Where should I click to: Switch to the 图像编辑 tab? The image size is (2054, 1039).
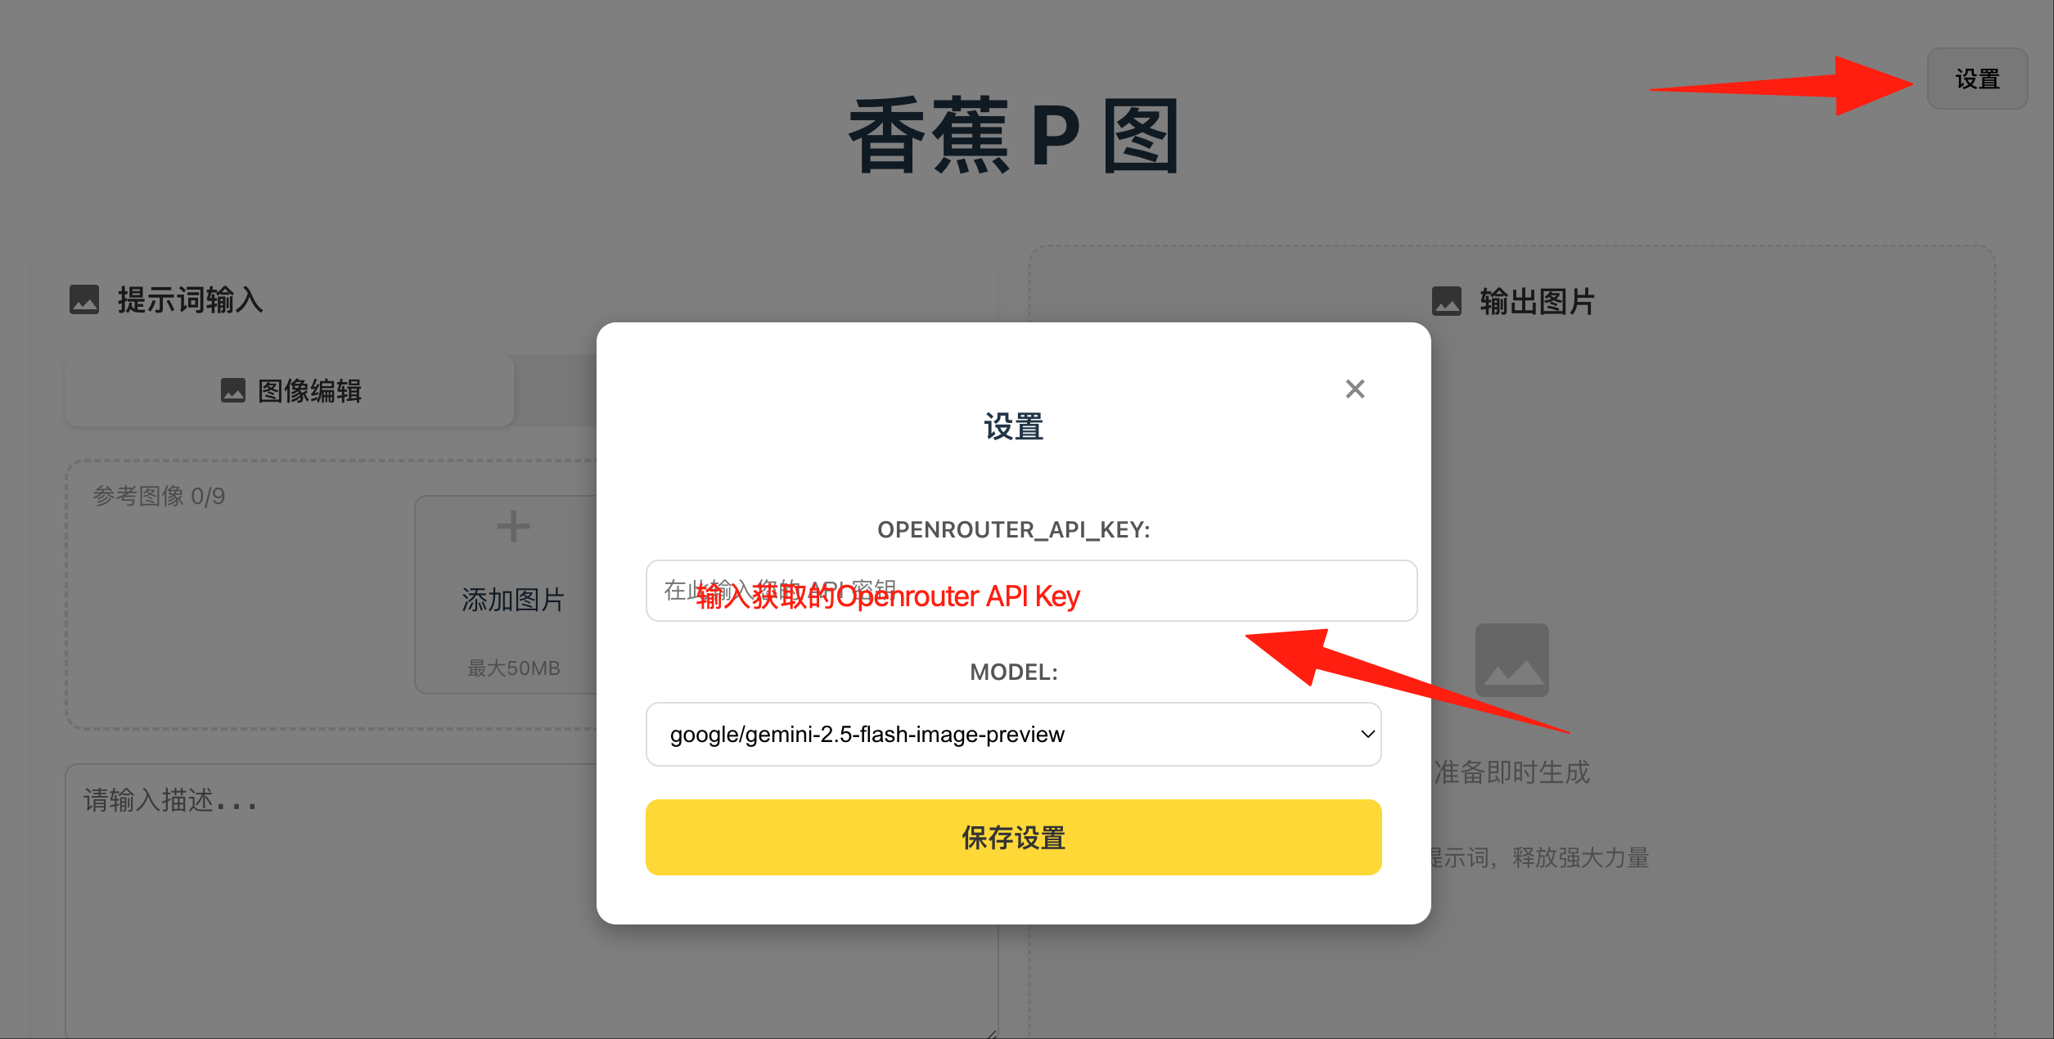(x=290, y=390)
